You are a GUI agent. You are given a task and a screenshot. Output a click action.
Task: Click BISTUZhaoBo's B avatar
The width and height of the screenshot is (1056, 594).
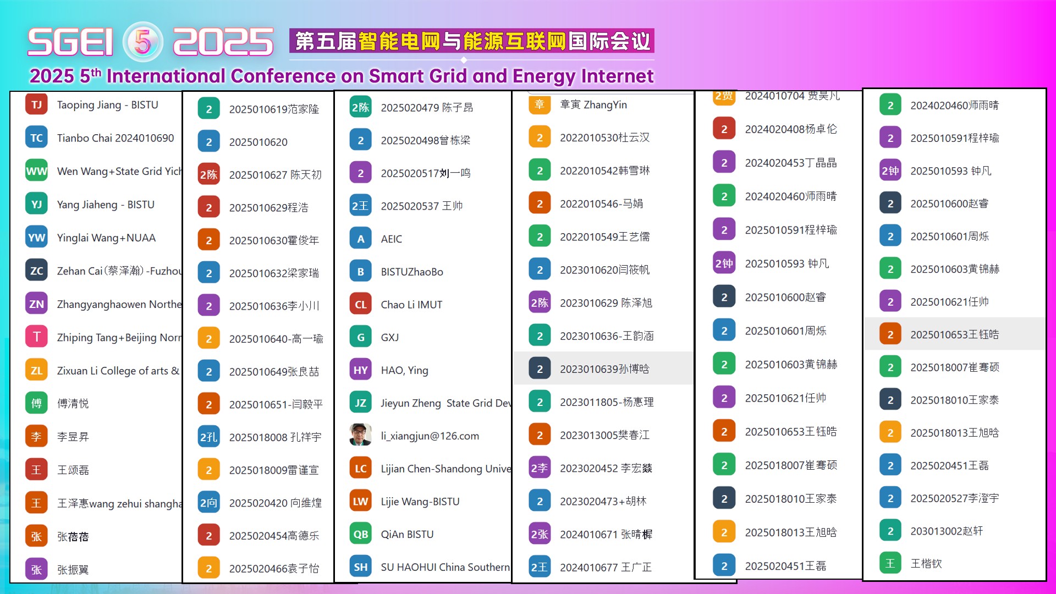point(360,271)
